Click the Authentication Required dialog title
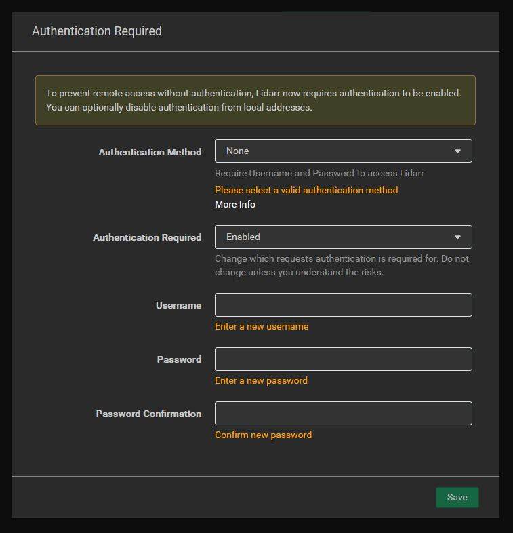Screen dimensions: 513x533 pyautogui.click(x=97, y=31)
